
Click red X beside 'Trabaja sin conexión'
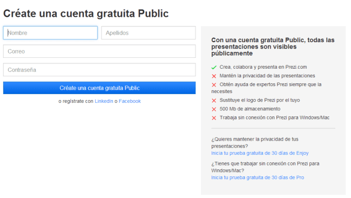214,118
